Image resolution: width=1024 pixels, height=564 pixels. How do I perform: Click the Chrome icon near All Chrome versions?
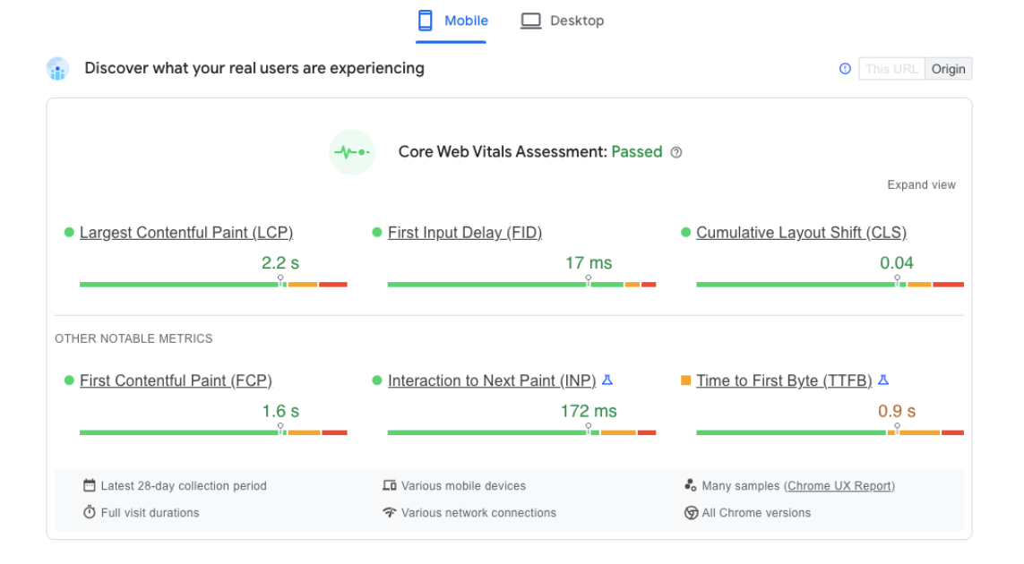click(x=691, y=512)
